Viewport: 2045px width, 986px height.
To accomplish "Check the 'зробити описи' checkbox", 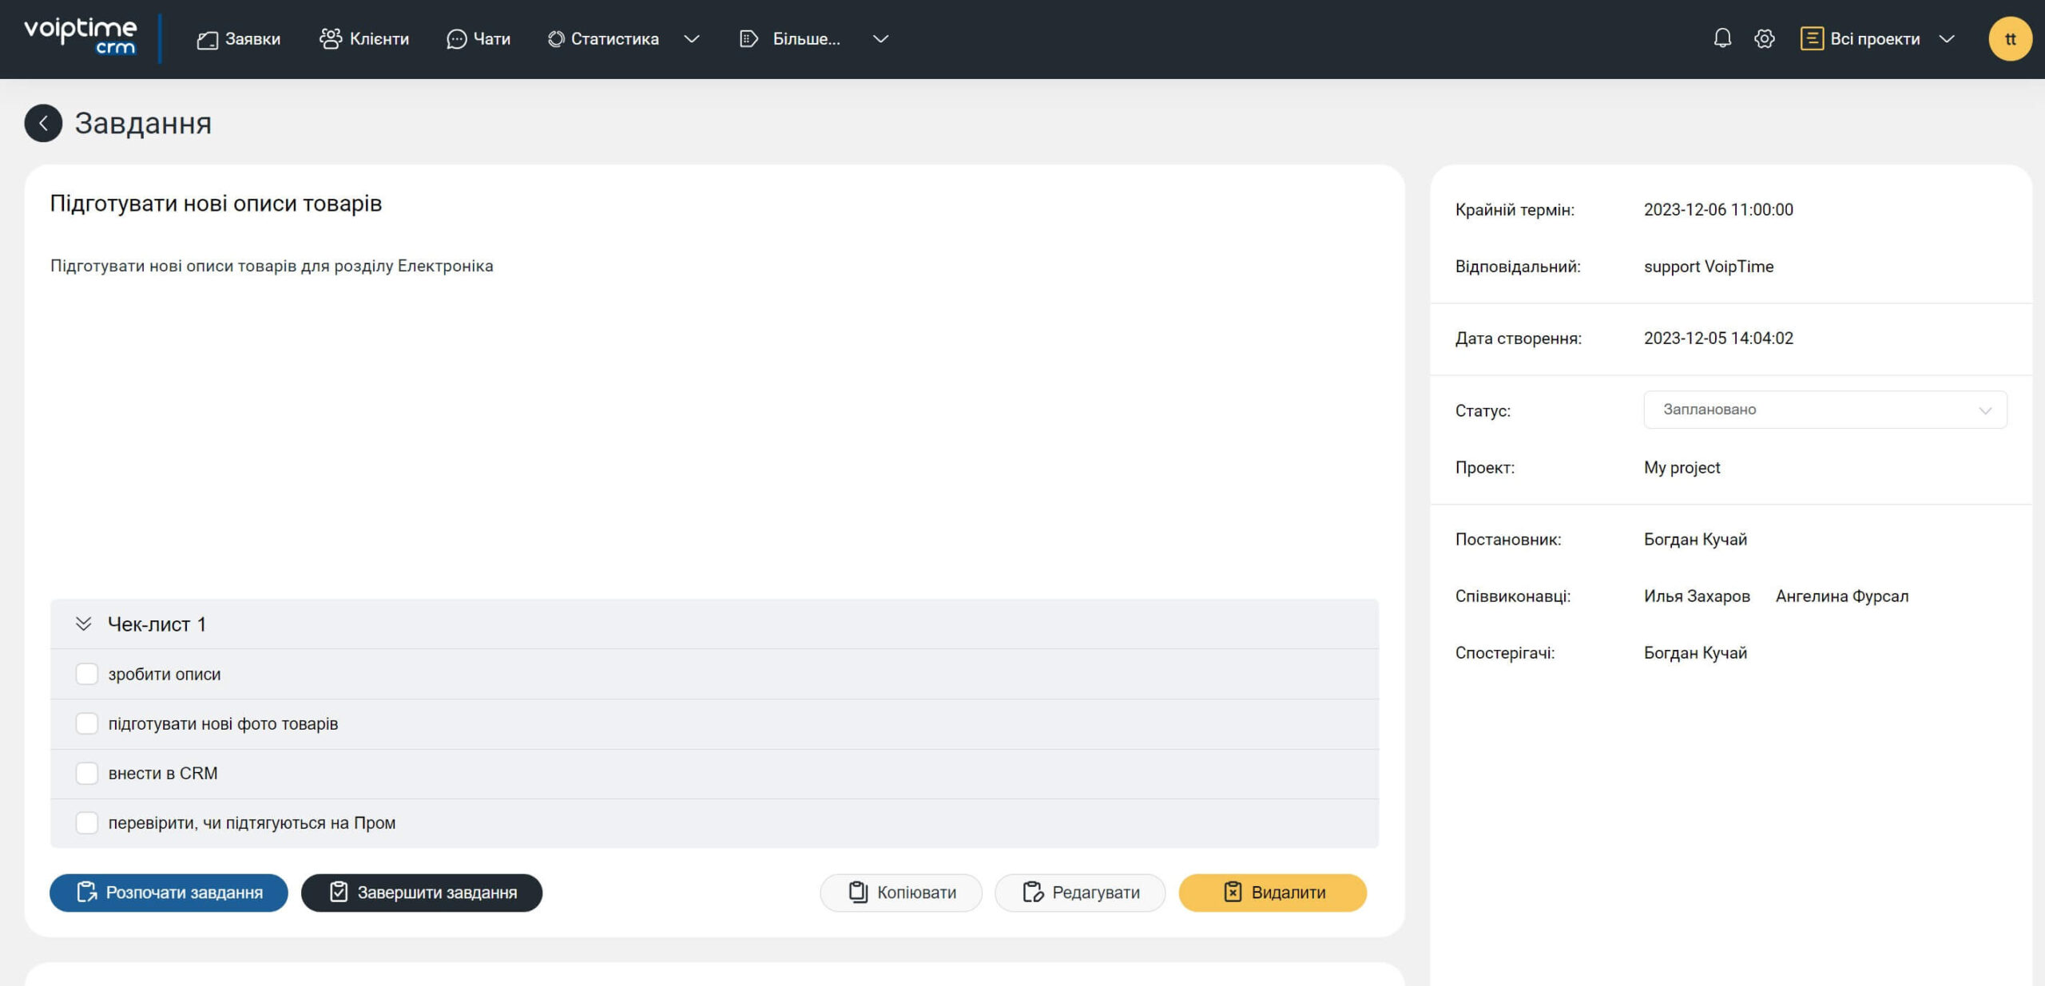I will click(86, 674).
